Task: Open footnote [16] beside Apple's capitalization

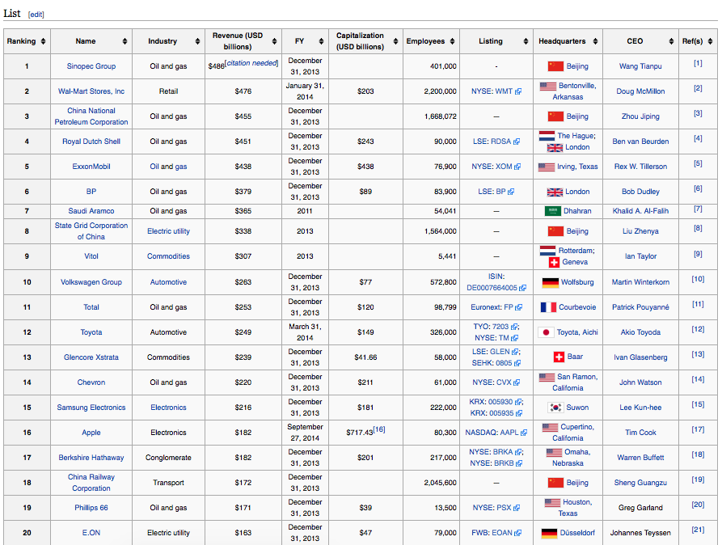Action: coord(379,429)
